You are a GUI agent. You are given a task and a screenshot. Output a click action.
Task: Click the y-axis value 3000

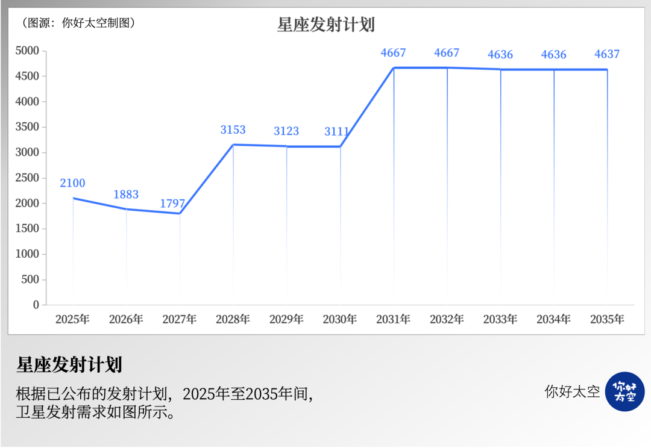pyautogui.click(x=27, y=152)
